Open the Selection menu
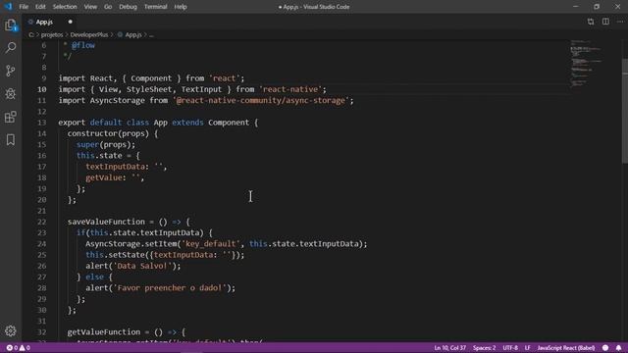 pos(65,7)
